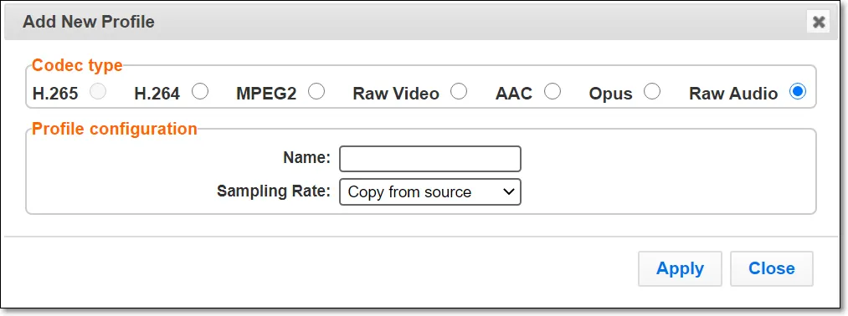Click the Add New Profile title
Screen dimensions: 848x316
tap(89, 22)
